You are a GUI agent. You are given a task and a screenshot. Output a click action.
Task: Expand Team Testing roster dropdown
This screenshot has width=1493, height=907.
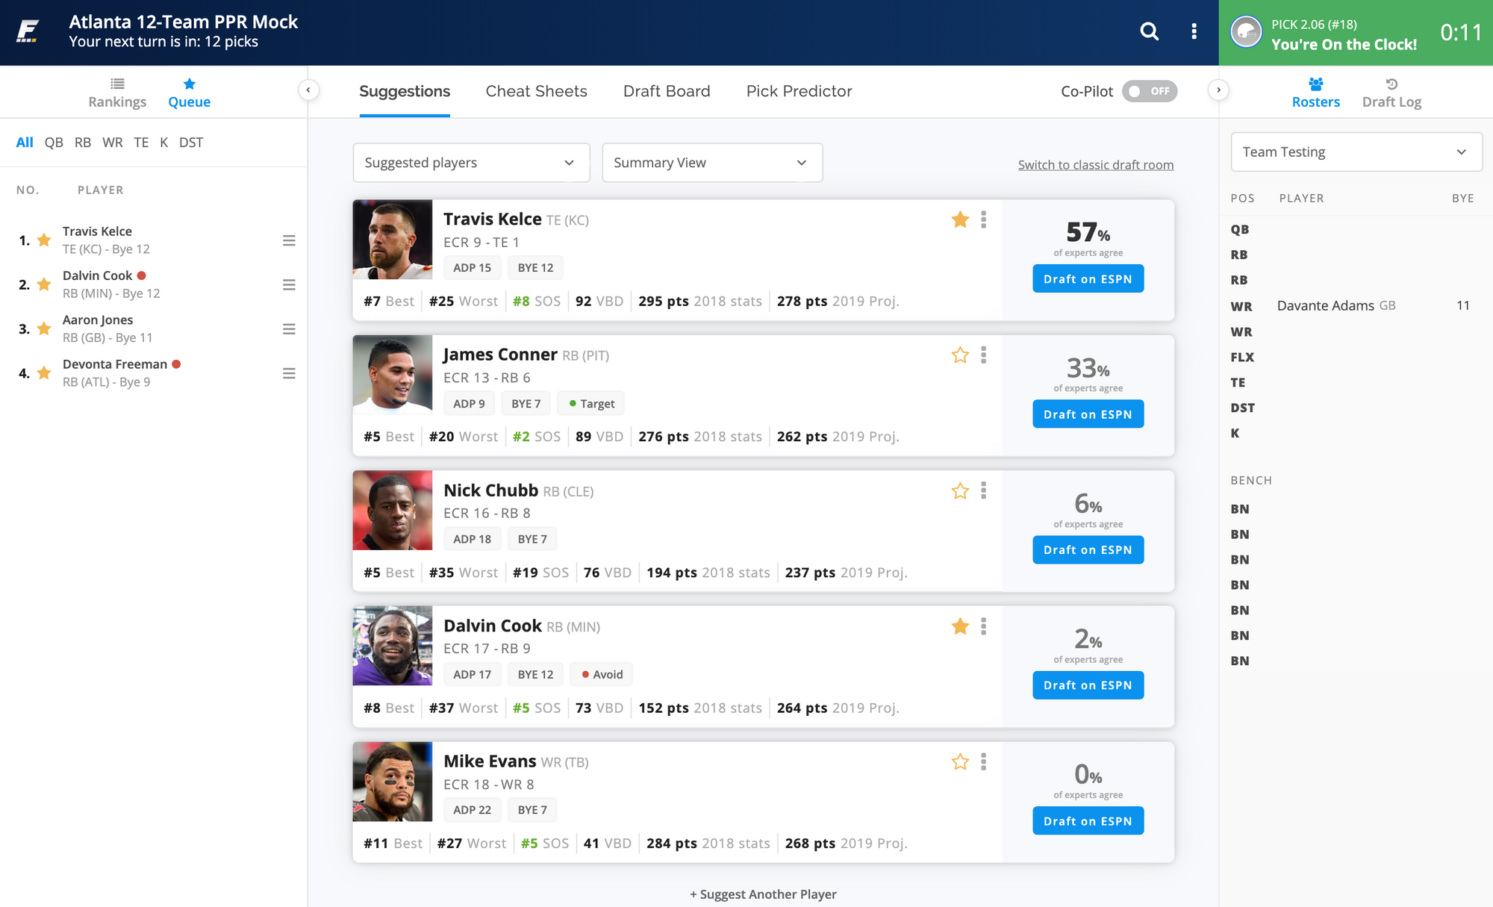click(1356, 152)
